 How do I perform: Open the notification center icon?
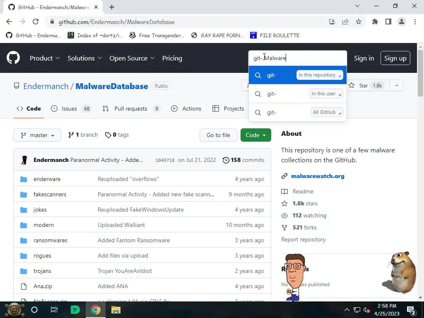click(x=411, y=310)
